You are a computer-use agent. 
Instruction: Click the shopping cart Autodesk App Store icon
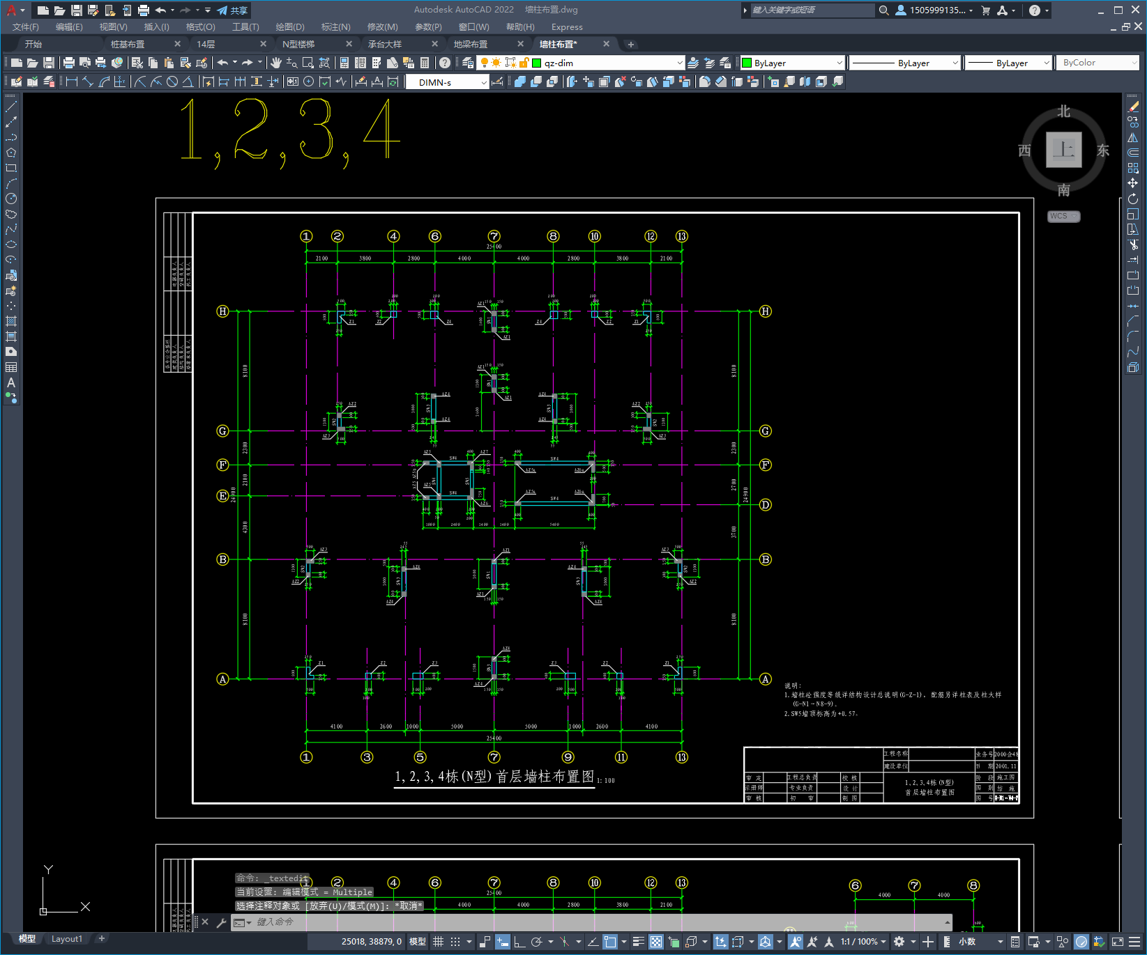985,10
